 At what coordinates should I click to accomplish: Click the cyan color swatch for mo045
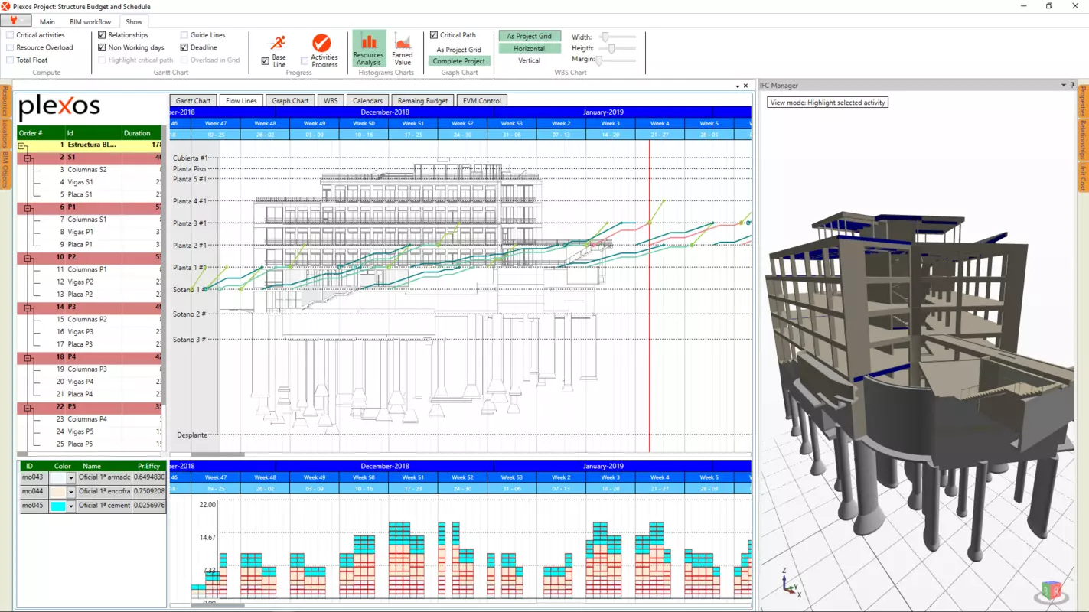[x=57, y=506]
